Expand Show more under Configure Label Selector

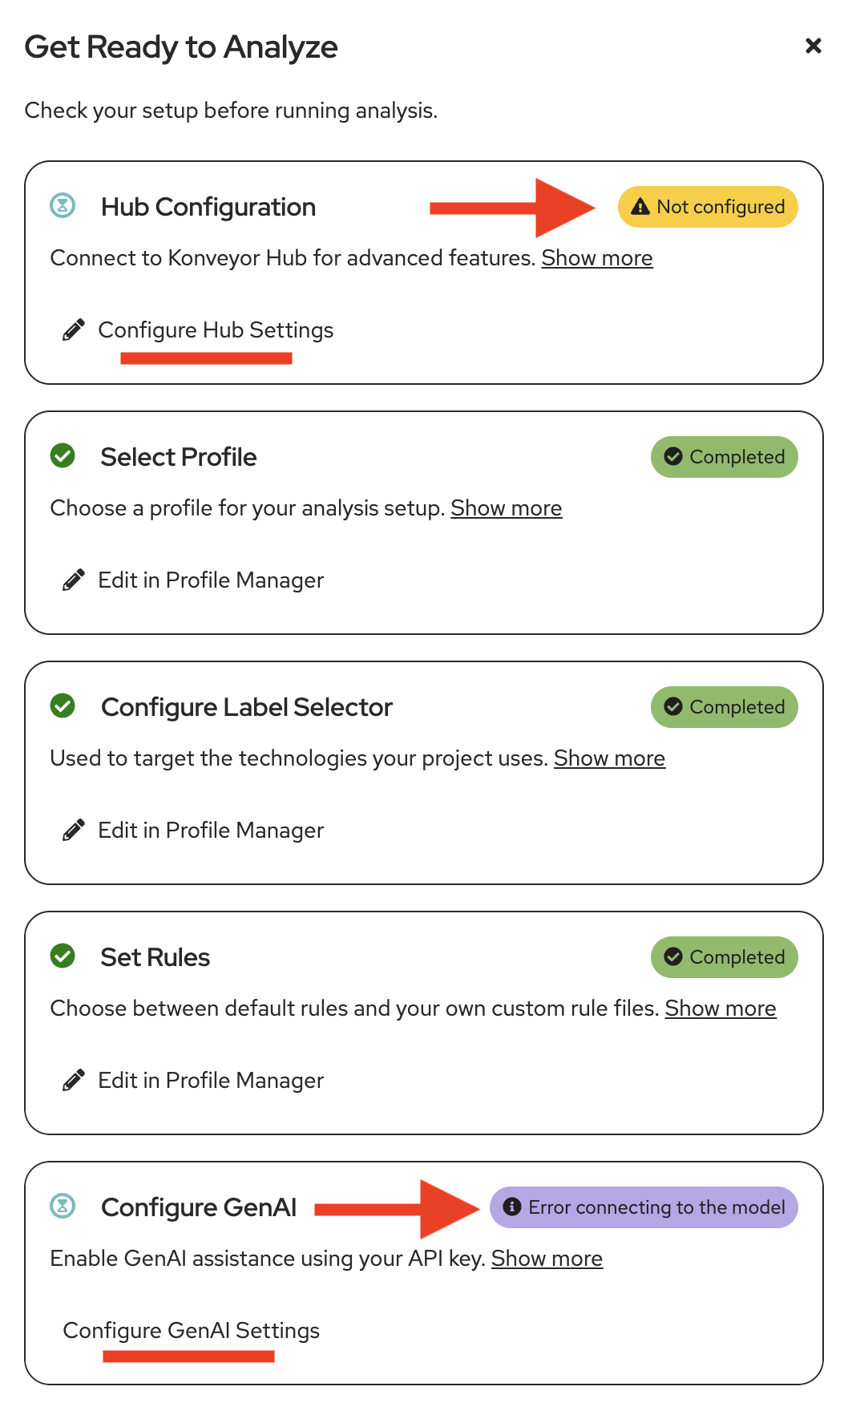[x=610, y=758]
